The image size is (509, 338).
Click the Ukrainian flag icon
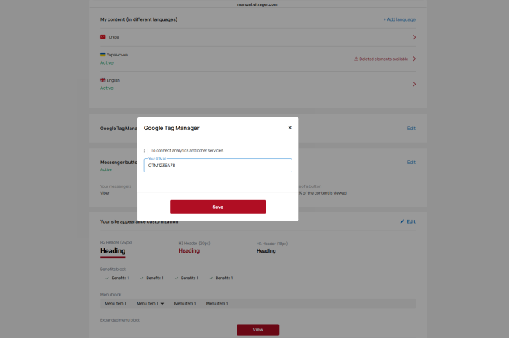pos(103,55)
